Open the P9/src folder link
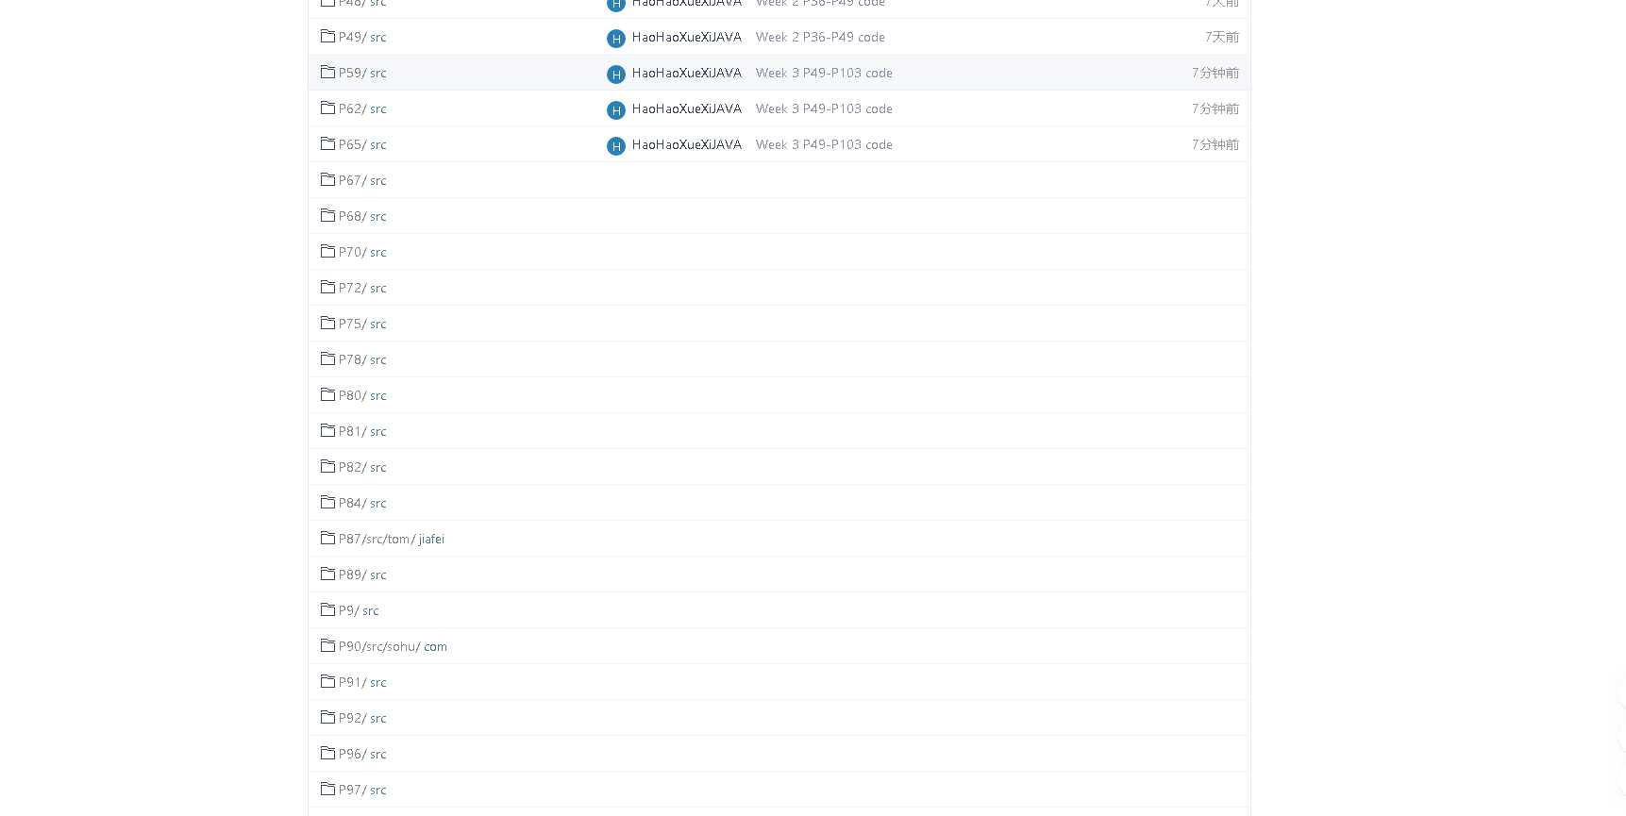Screen dimensions: 1626x816 (x=359, y=610)
